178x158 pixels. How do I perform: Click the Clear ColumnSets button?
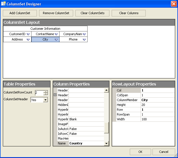click(92, 13)
